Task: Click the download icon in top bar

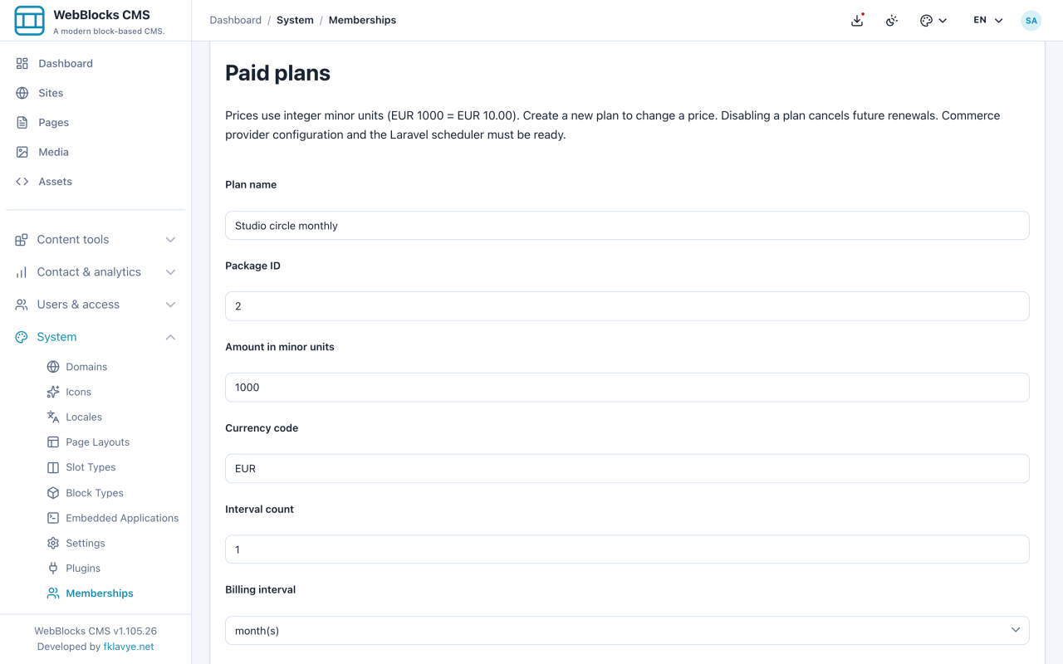Action: [857, 21]
